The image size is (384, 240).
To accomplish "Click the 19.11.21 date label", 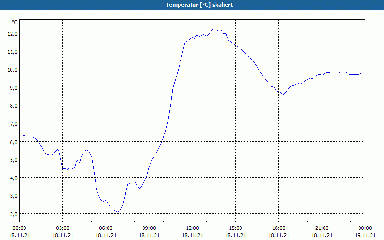I will [x=365, y=235].
